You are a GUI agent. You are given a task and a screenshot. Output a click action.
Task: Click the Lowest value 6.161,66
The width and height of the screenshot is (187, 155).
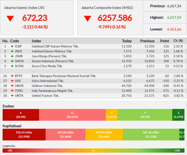point(174,29)
